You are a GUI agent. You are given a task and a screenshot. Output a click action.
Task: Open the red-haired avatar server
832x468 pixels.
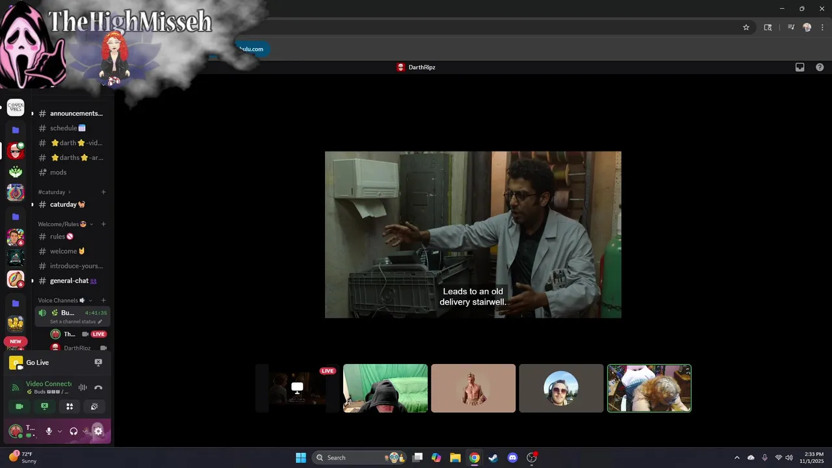click(x=16, y=151)
